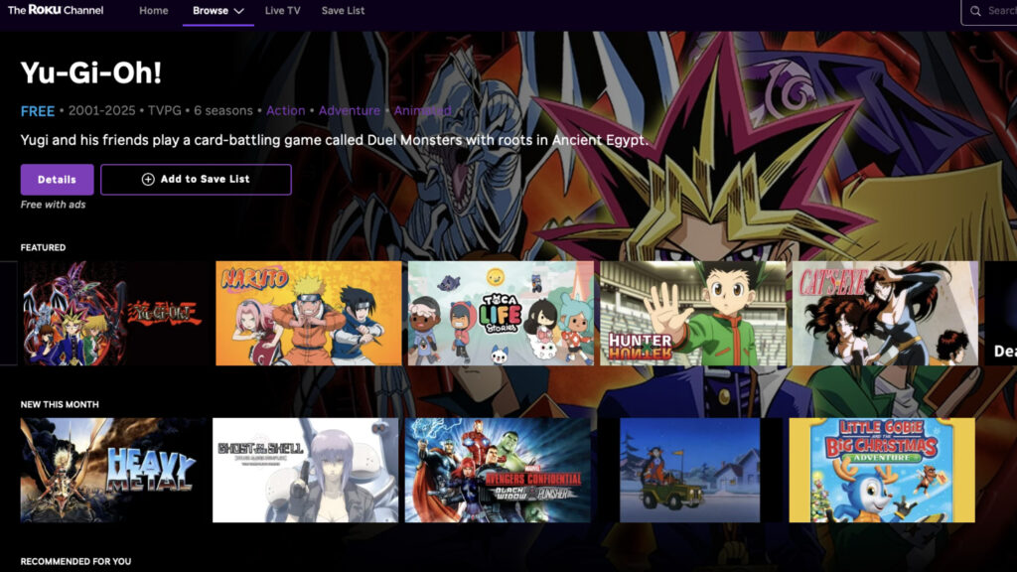This screenshot has height=572, width=1017.
Task: Open the Toca Life Stories tile
Action: tap(501, 313)
